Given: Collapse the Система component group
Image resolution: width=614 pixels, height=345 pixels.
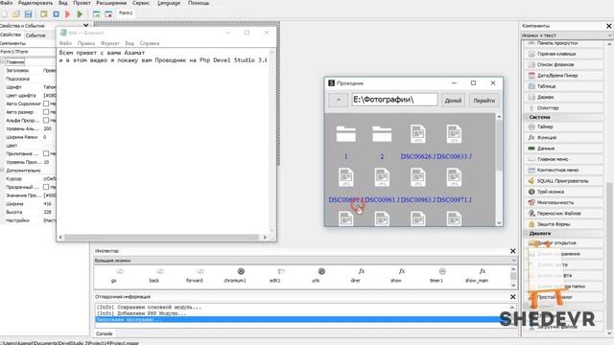Looking at the screenshot, I should click(526, 117).
